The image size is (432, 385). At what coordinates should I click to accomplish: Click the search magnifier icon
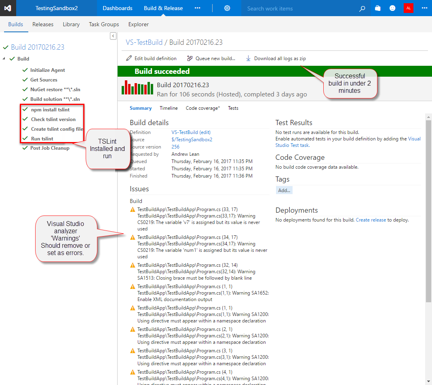click(x=362, y=8)
